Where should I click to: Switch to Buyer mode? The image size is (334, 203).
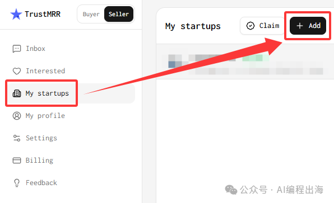91,14
